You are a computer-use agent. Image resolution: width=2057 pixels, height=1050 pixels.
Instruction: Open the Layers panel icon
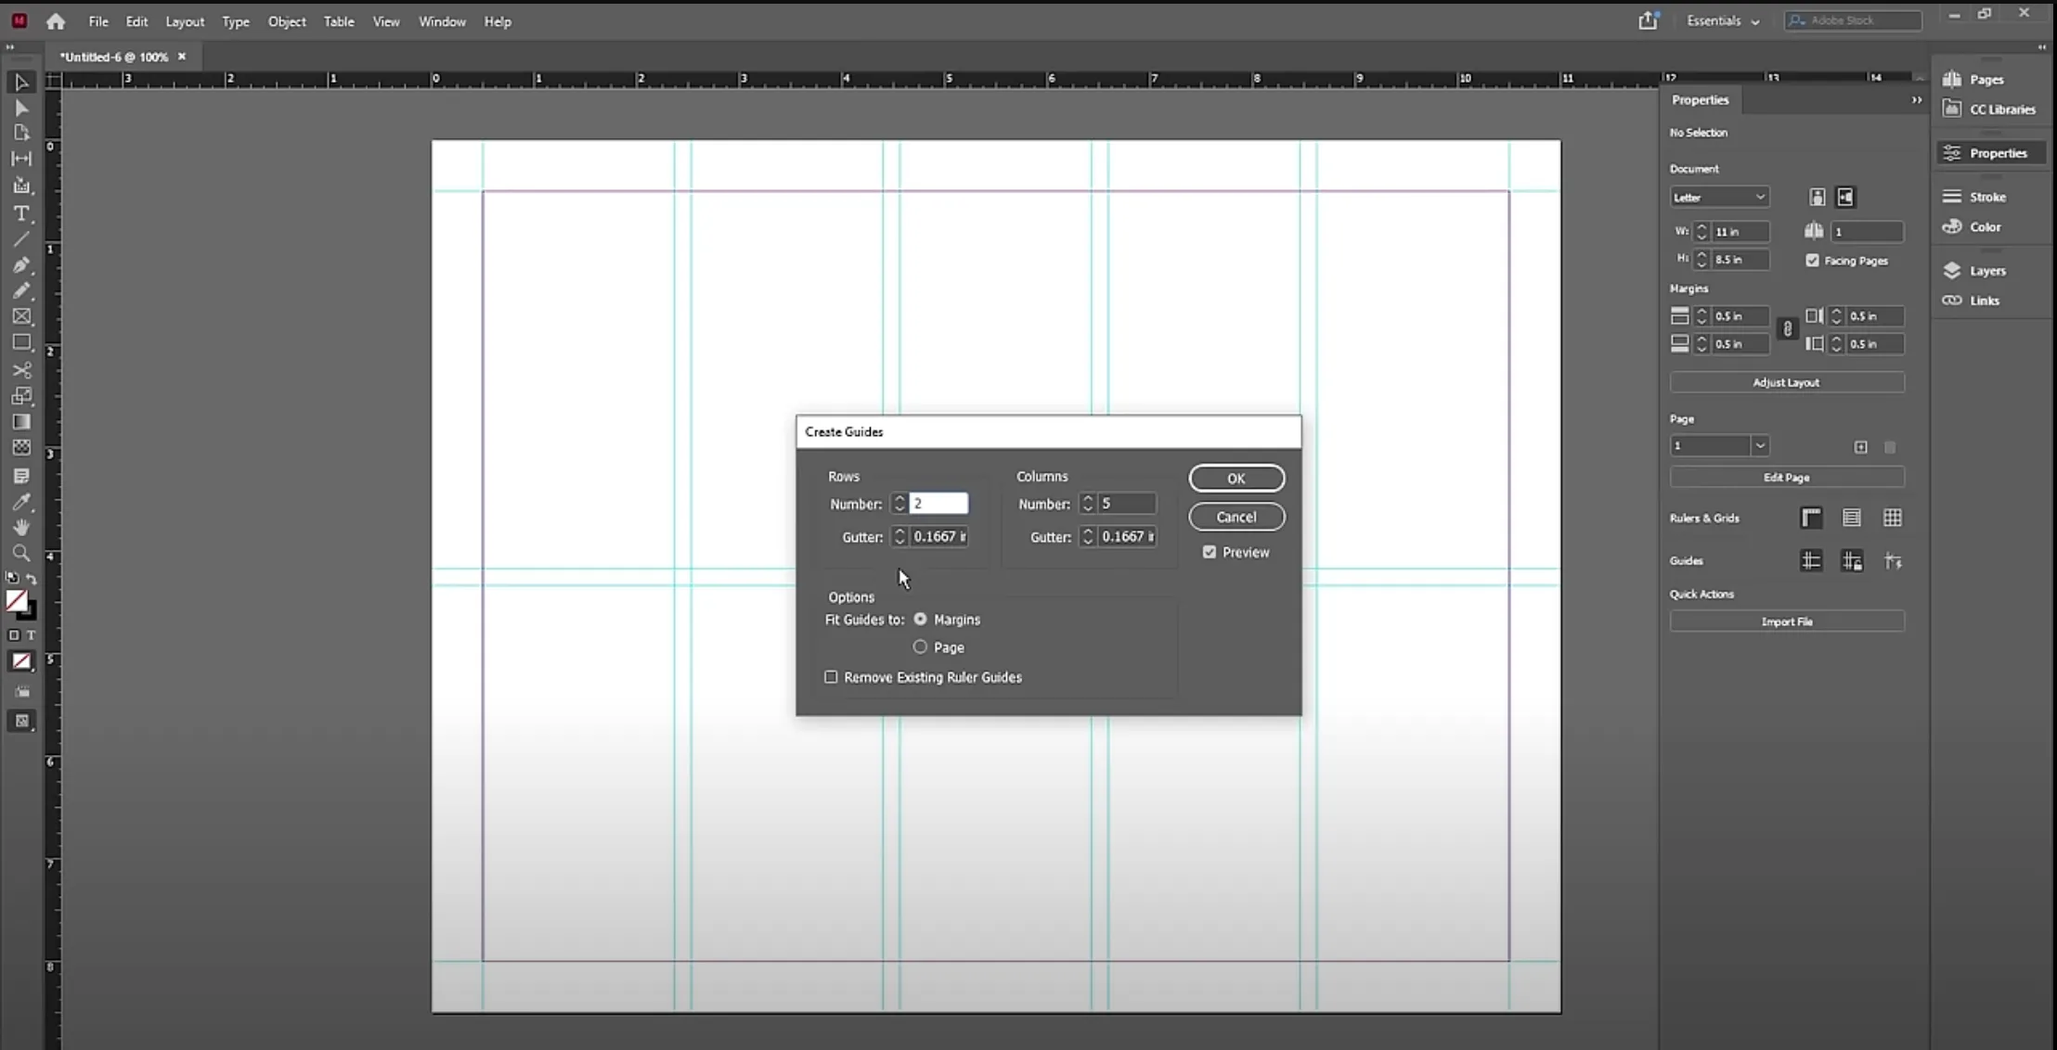tap(1952, 271)
